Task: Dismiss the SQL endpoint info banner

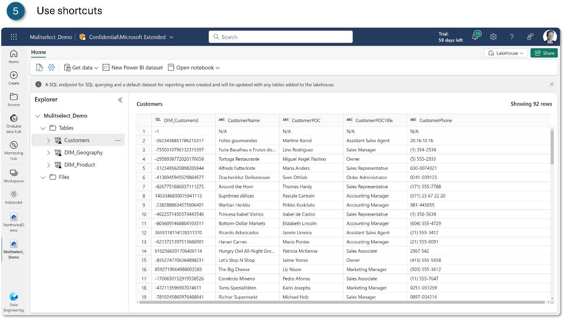Action: [552, 84]
